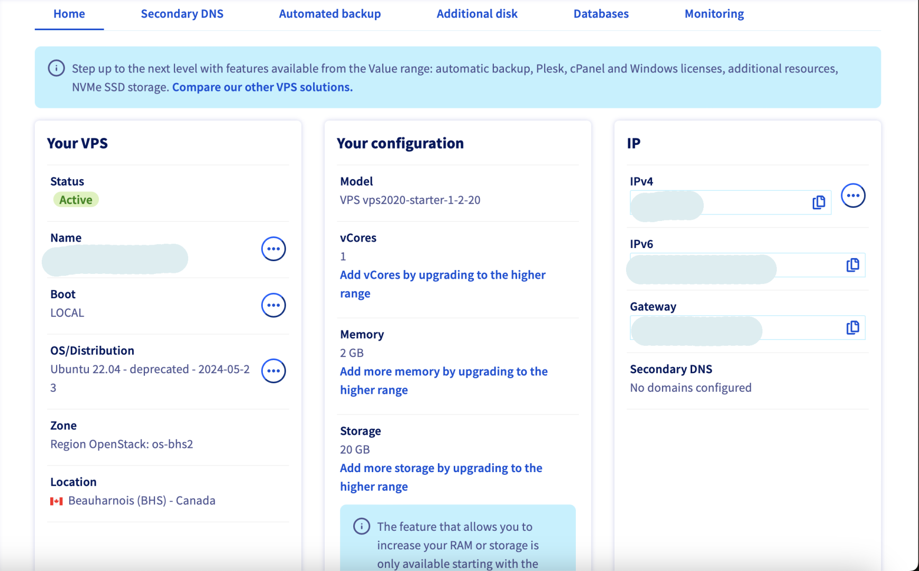
Task: Click the IPv6 label
Action: coord(641,244)
